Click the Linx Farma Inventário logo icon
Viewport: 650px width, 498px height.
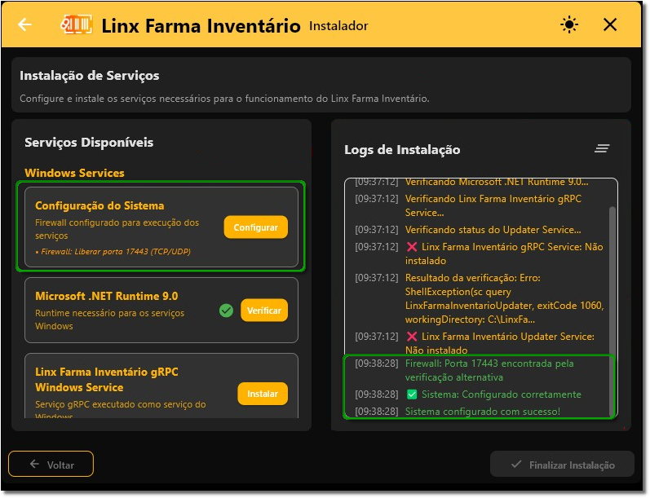click(x=77, y=24)
